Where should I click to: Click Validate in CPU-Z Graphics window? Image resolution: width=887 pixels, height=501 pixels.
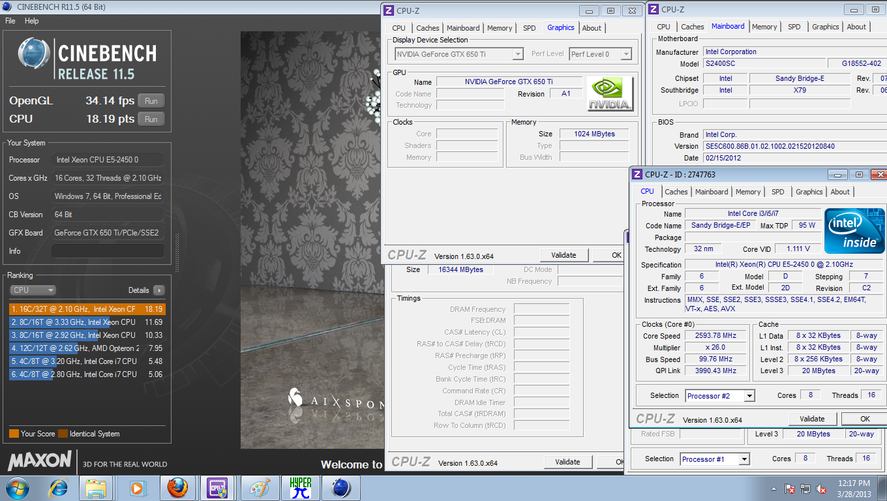coord(564,255)
